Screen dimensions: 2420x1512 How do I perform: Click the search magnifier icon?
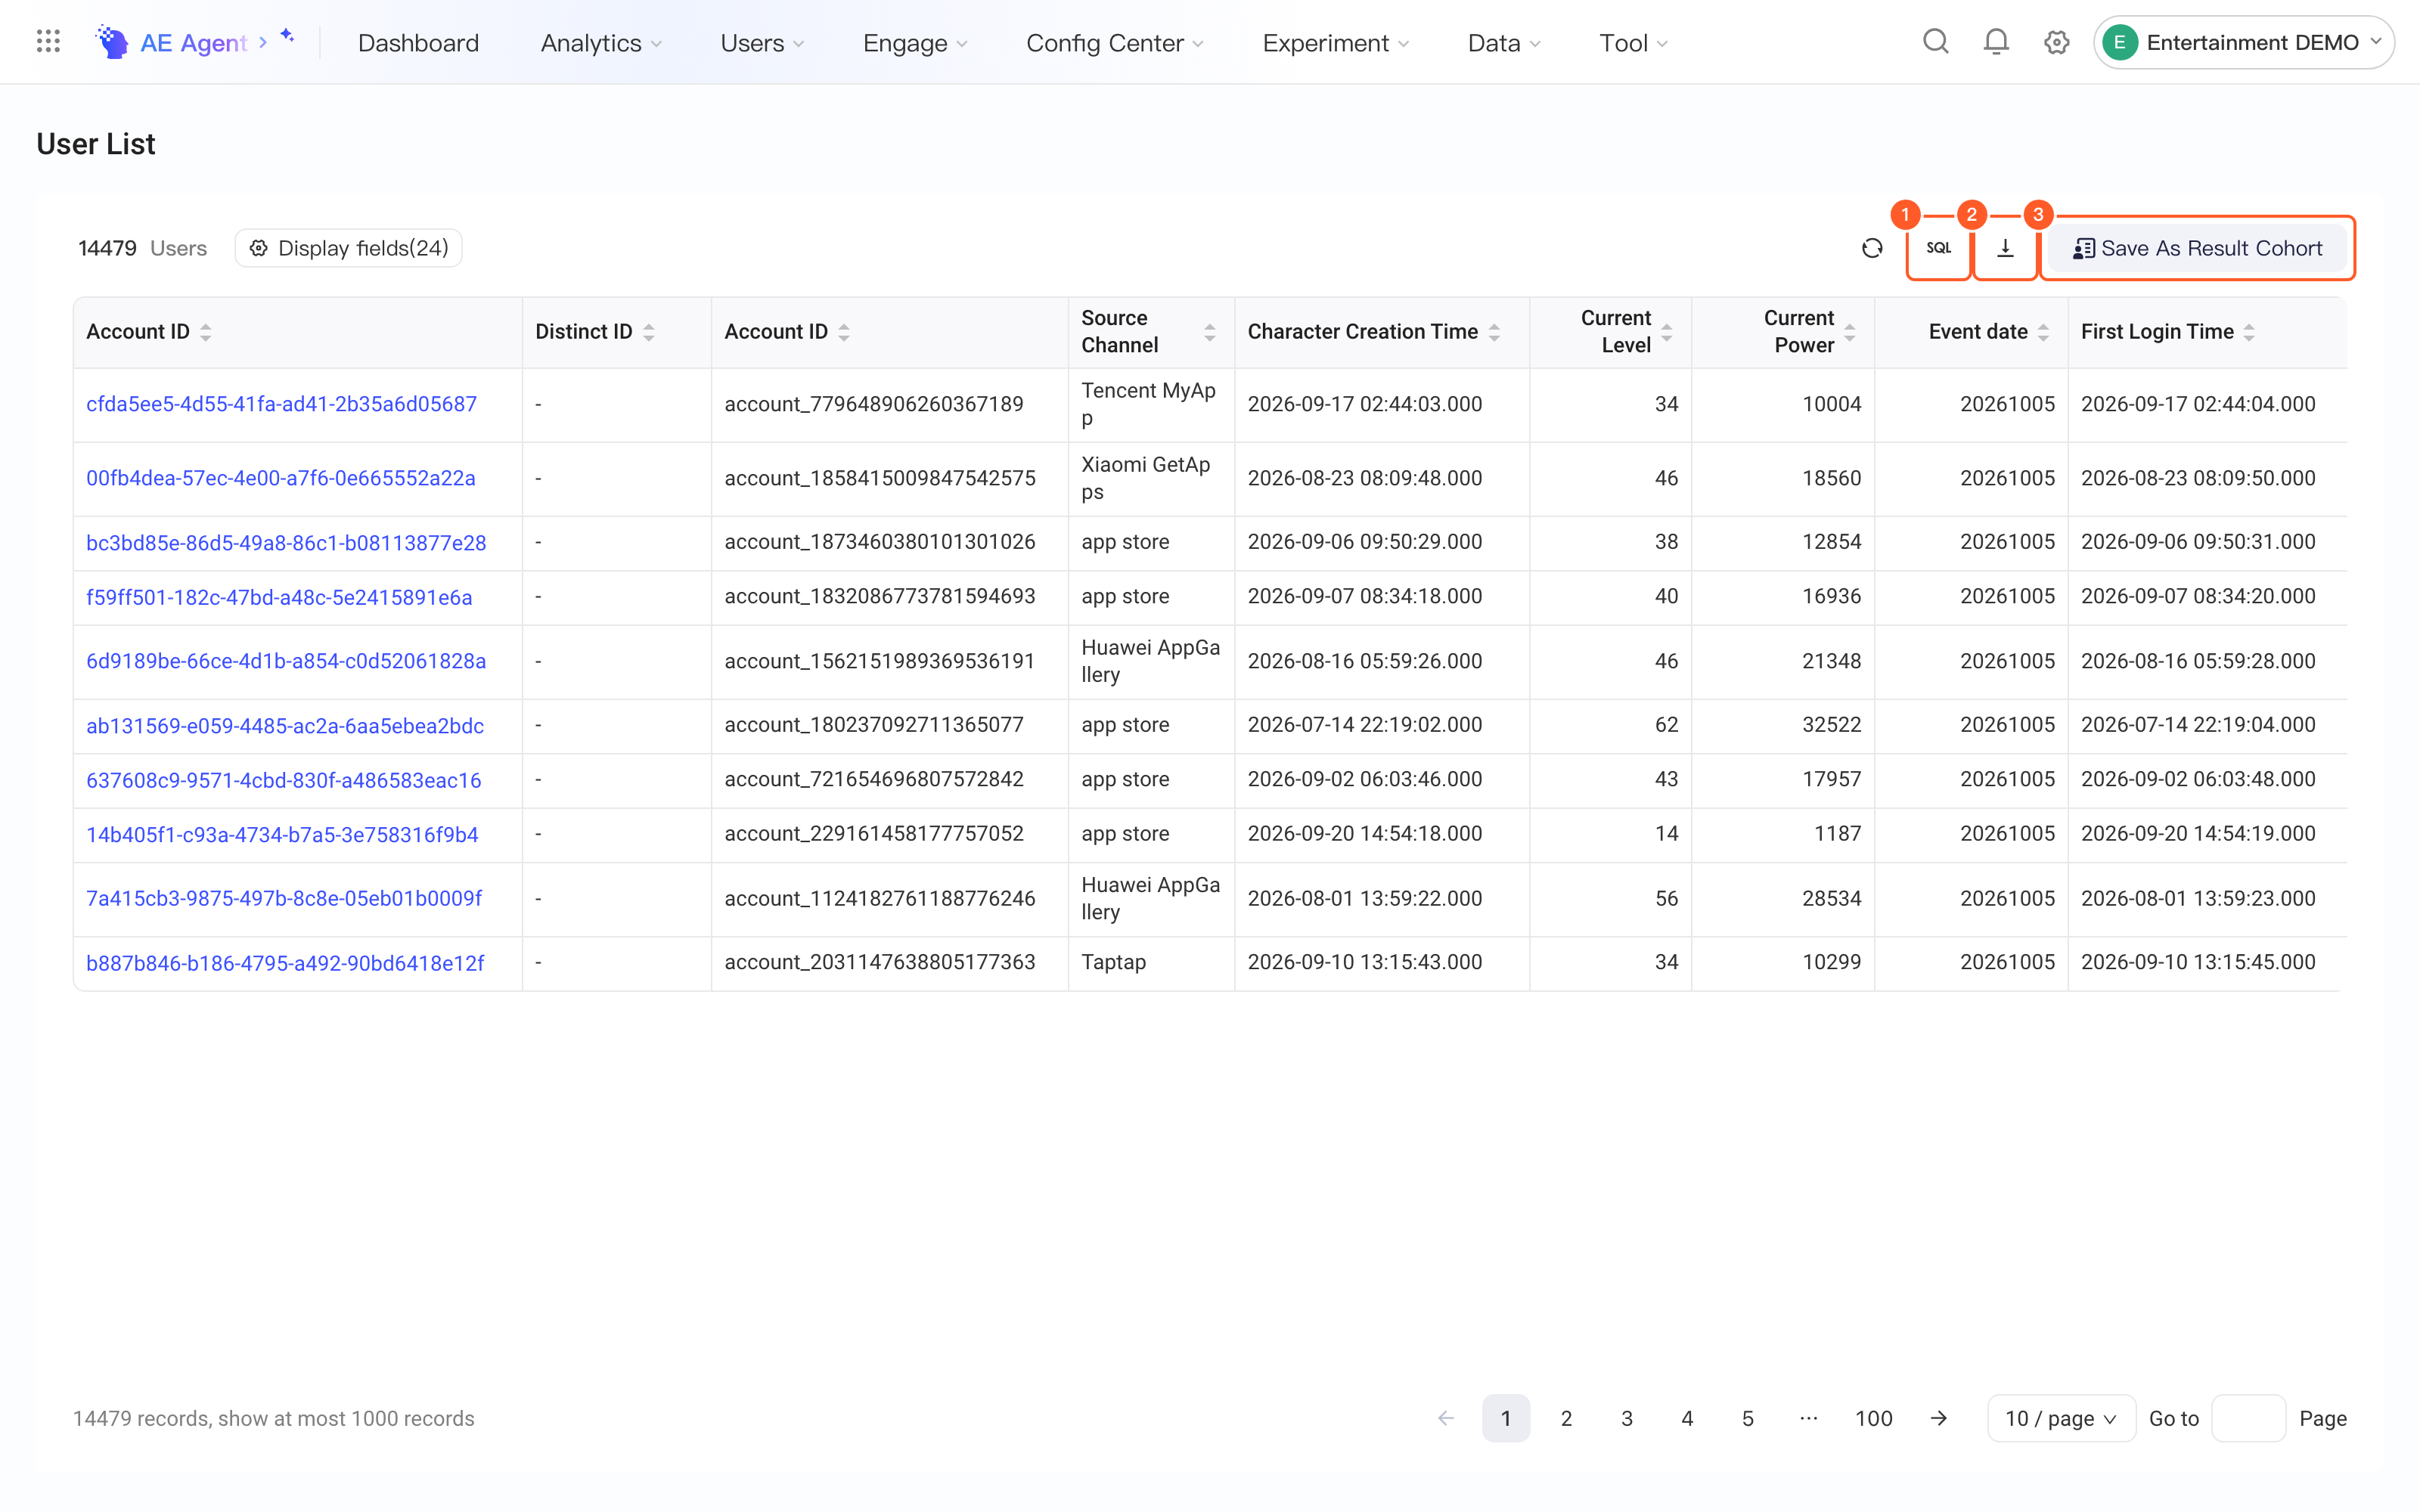point(1936,42)
